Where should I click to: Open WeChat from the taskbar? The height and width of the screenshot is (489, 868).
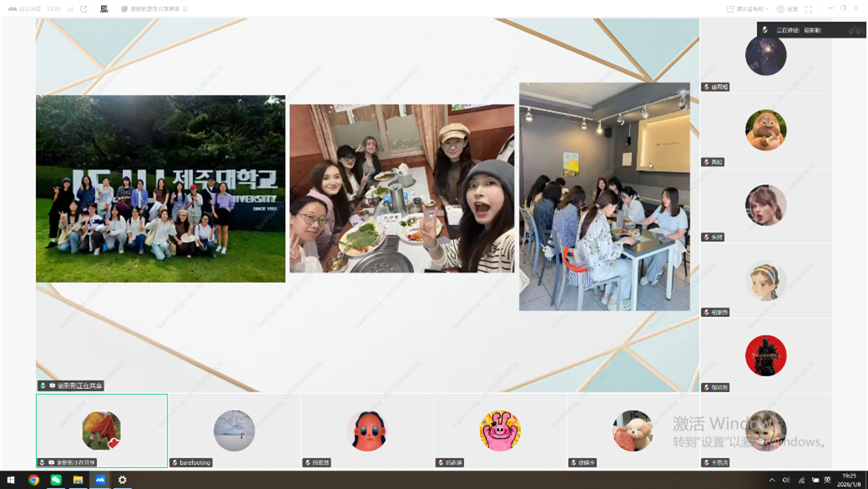click(x=56, y=480)
